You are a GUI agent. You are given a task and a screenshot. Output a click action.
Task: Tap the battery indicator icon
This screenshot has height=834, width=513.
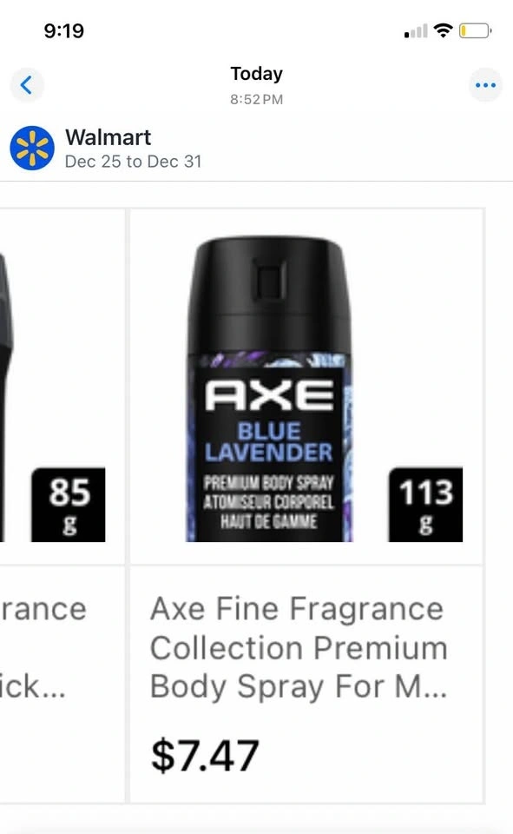(476, 30)
